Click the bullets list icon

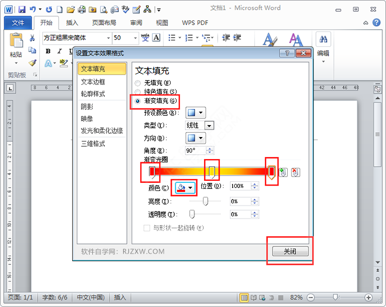pyautogui.click(x=172, y=38)
